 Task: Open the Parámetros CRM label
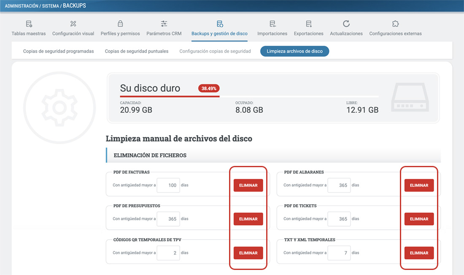(x=164, y=34)
